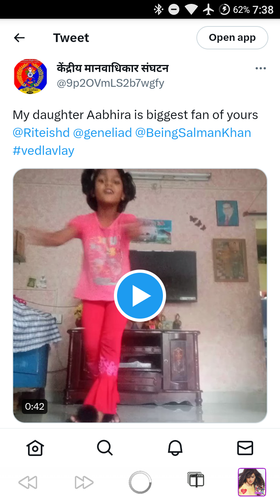Viewport: 280px width, 498px height.
Task: Click the Open app button
Action: [x=232, y=38]
